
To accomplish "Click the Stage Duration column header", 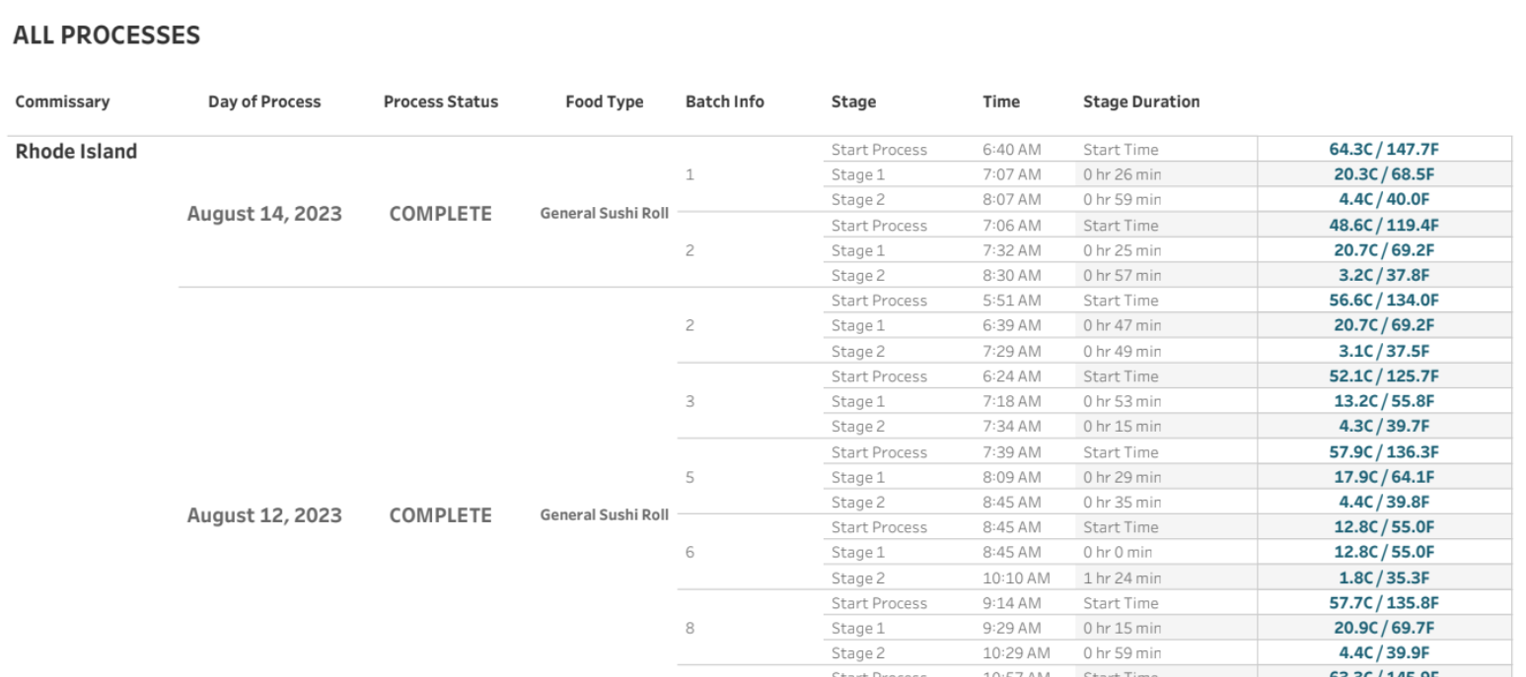I will (1141, 102).
